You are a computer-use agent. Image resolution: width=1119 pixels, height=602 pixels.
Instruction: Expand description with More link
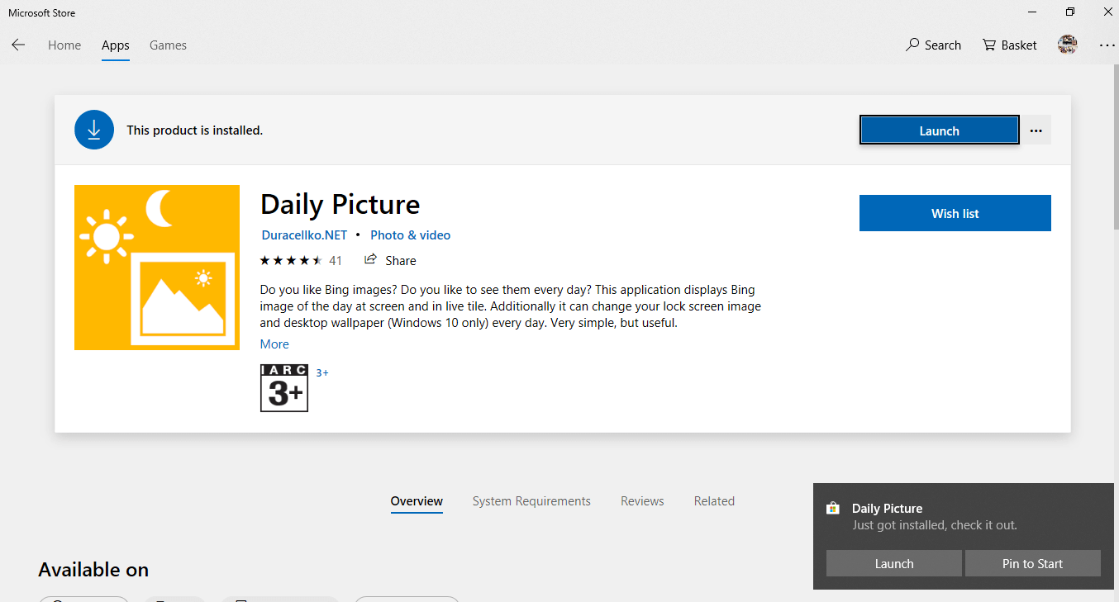tap(274, 344)
